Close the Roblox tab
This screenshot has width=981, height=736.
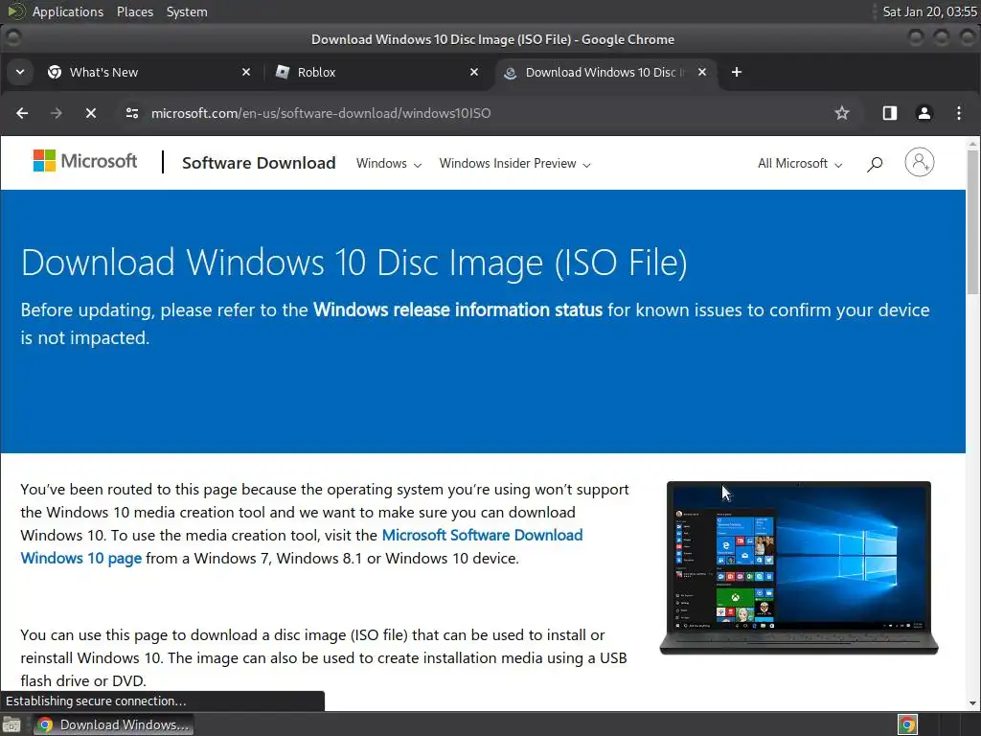pyautogui.click(x=474, y=73)
